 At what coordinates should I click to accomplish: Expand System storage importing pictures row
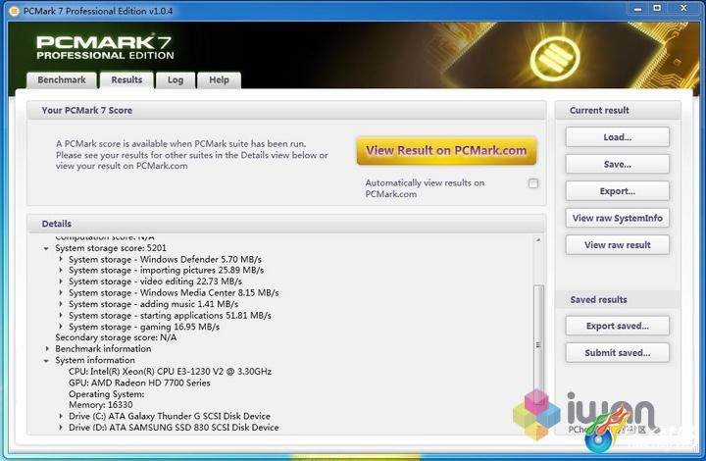pos(61,270)
